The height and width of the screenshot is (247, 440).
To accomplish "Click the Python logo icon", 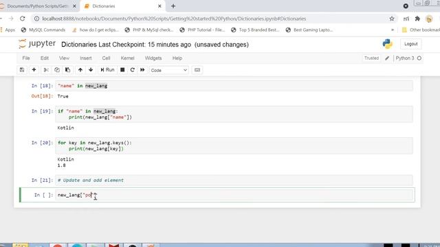I will 388,44.
